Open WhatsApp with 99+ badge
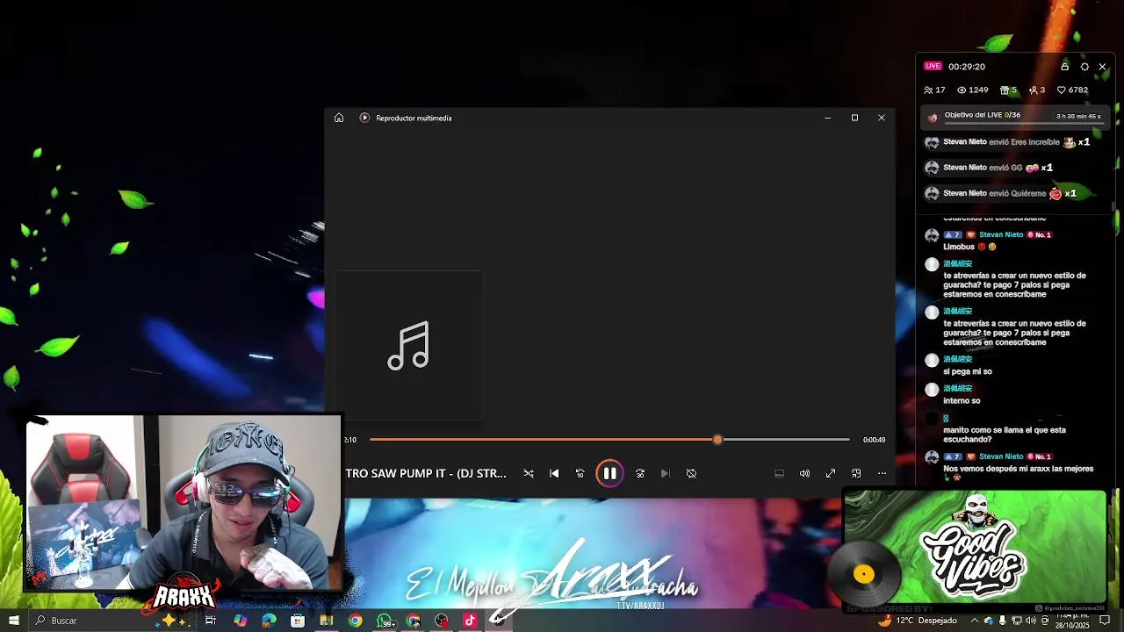The image size is (1124, 632). tap(385, 621)
